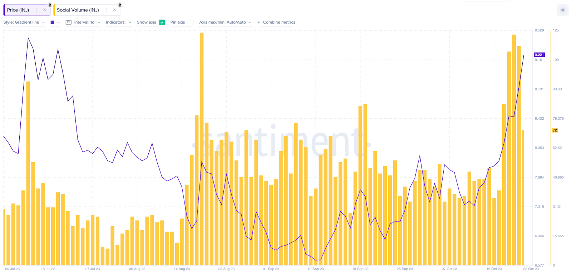Image resolution: width=572 pixels, height=273 pixels.
Task: Click the 78.275 social volume axis label
Action: pyautogui.click(x=558, y=118)
